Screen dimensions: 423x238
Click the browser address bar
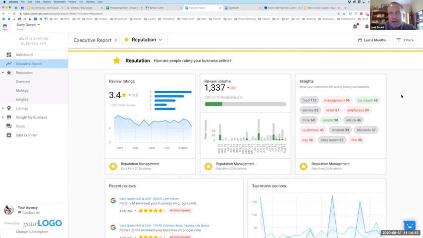point(178,13)
